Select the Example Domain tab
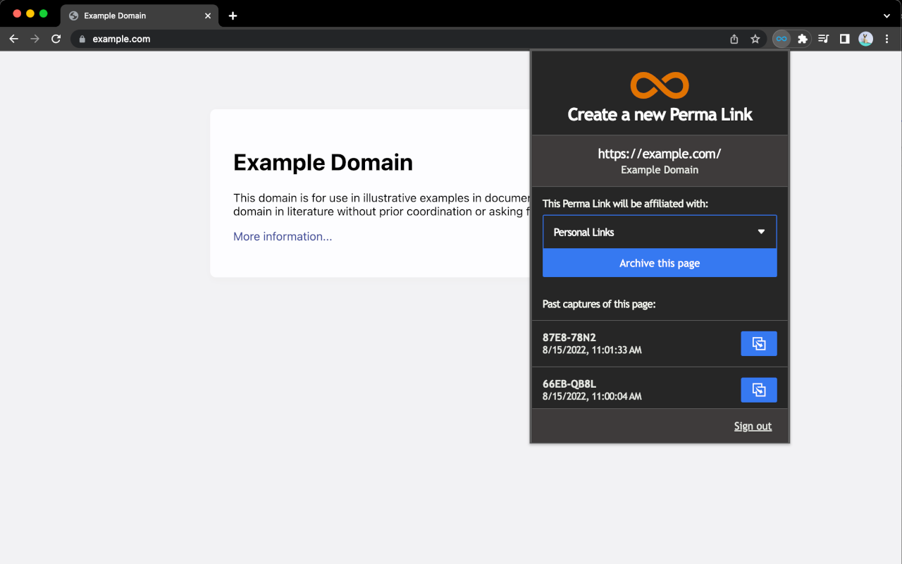 (127, 15)
